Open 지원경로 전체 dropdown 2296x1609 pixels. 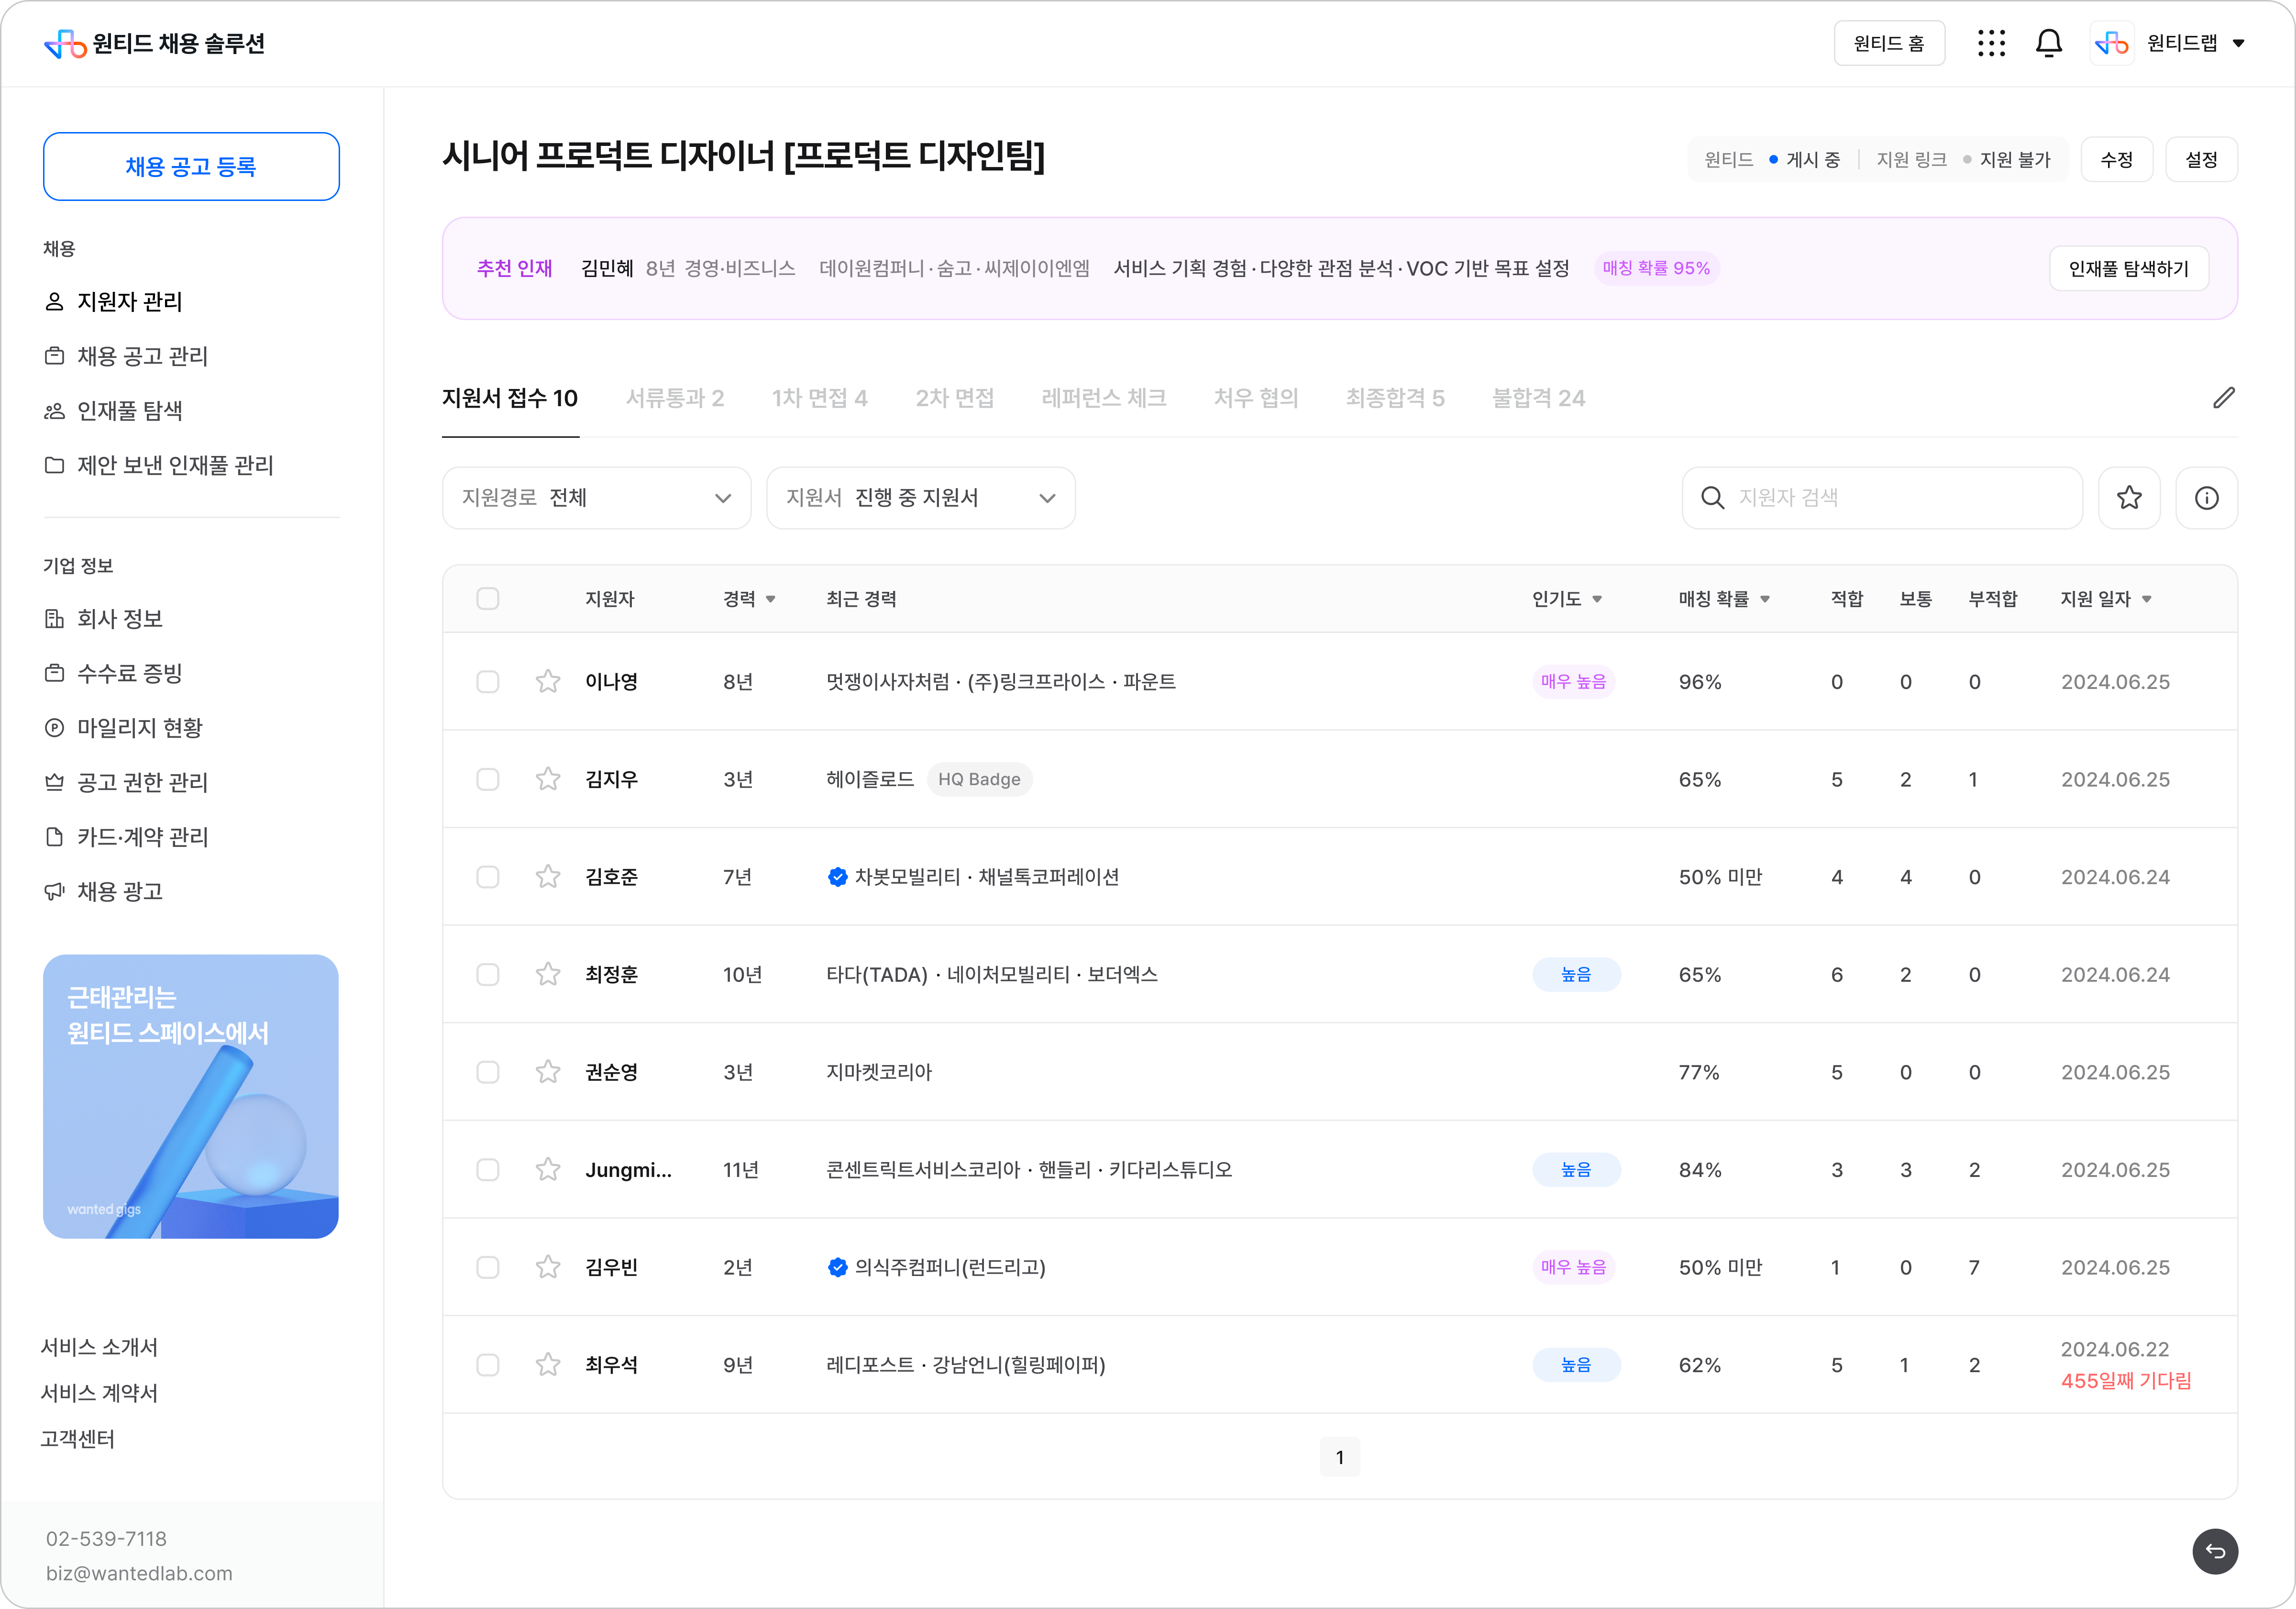[597, 498]
